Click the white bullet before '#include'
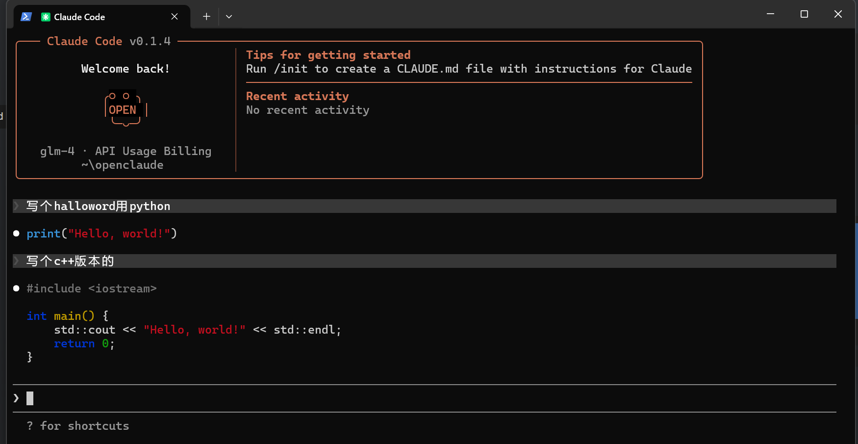 pyautogui.click(x=16, y=288)
